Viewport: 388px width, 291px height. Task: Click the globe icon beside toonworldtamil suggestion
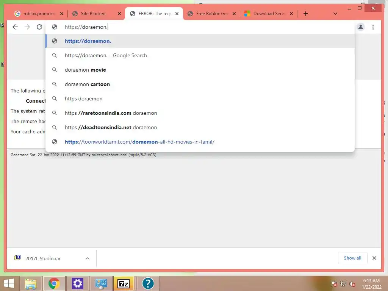click(x=55, y=142)
